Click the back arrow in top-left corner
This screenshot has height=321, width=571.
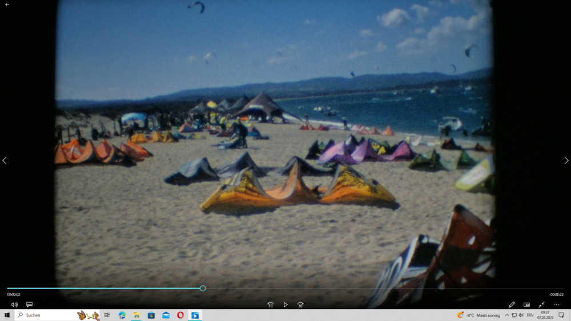pyautogui.click(x=7, y=5)
